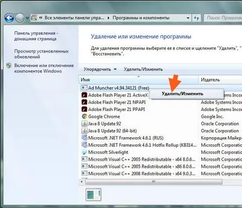Select 'Visual C++ 2008 Redistributable - x64' entry
Image resolution: width=242 pixels, height=208 pixels.
pos(142,173)
